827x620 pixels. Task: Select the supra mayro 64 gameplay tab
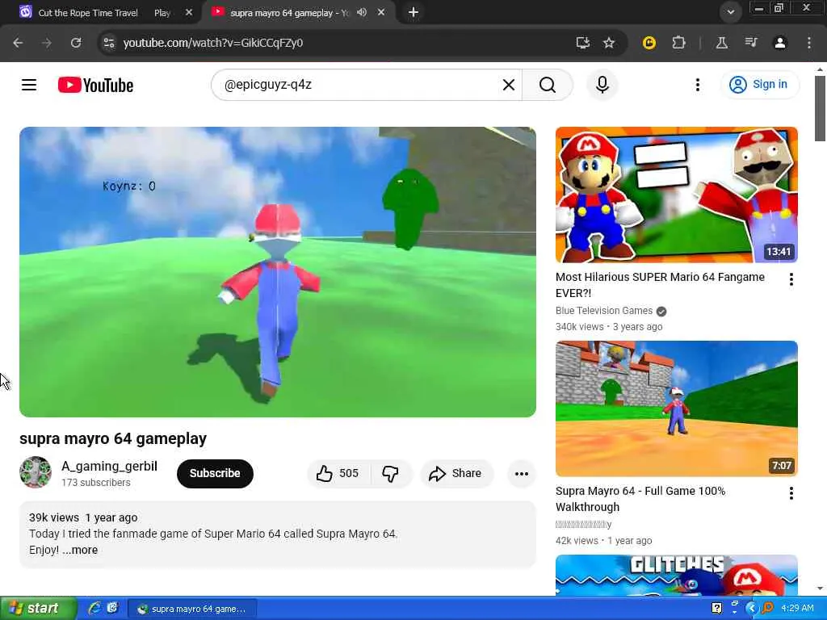(x=288, y=12)
